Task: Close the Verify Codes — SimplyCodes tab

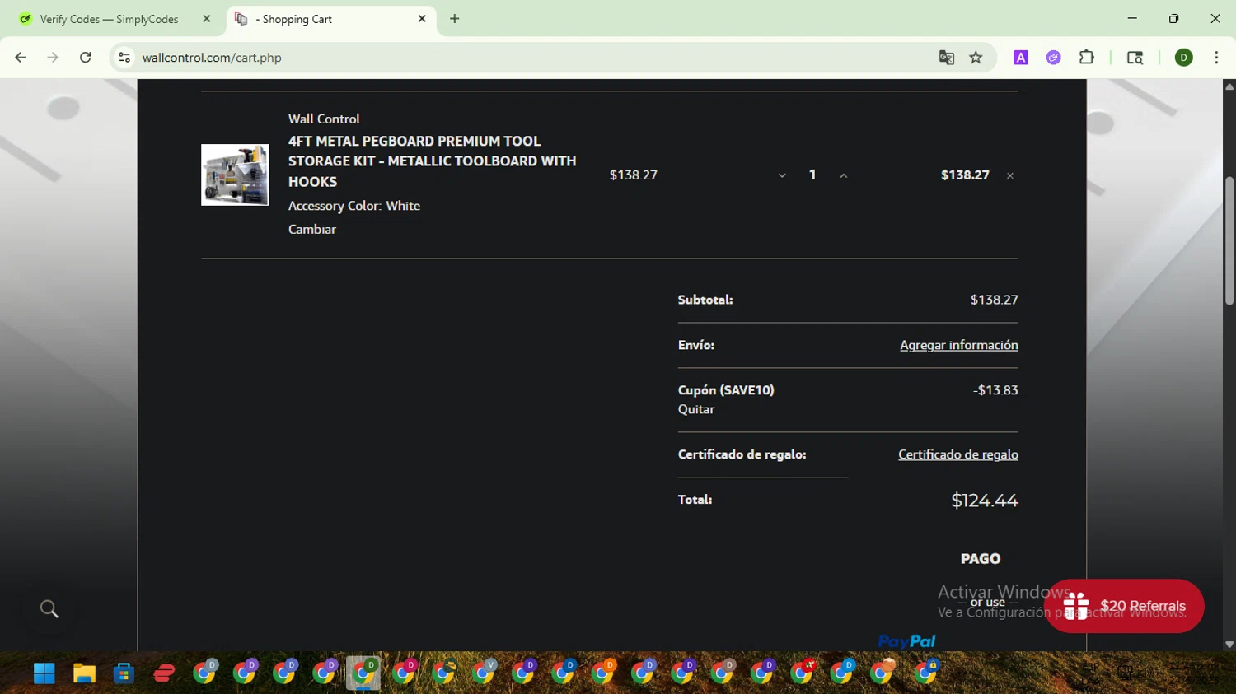Action: coord(207,19)
